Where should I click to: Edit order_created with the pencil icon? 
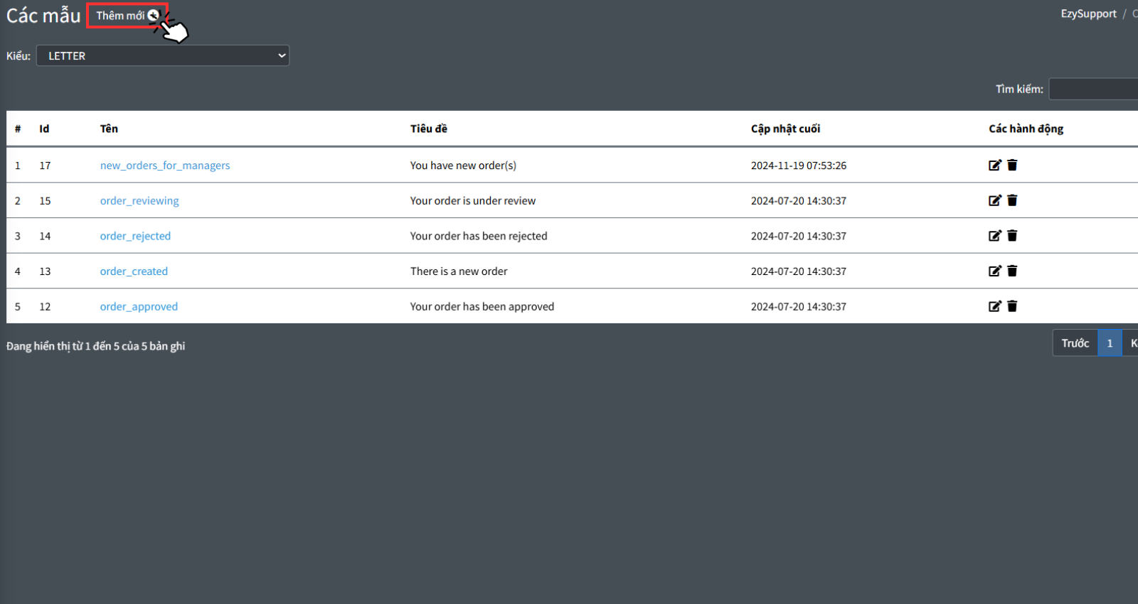[x=994, y=271]
